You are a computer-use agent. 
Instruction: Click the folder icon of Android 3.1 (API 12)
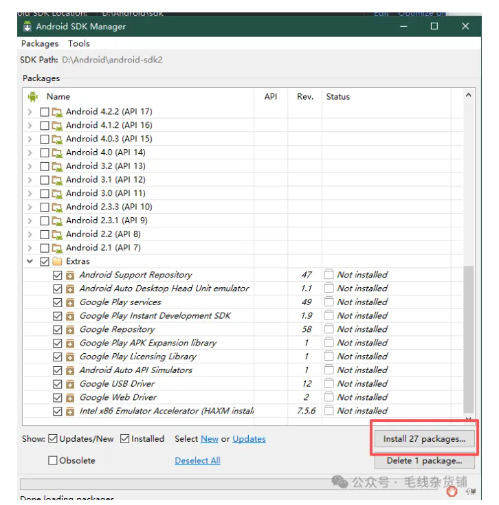click(57, 180)
